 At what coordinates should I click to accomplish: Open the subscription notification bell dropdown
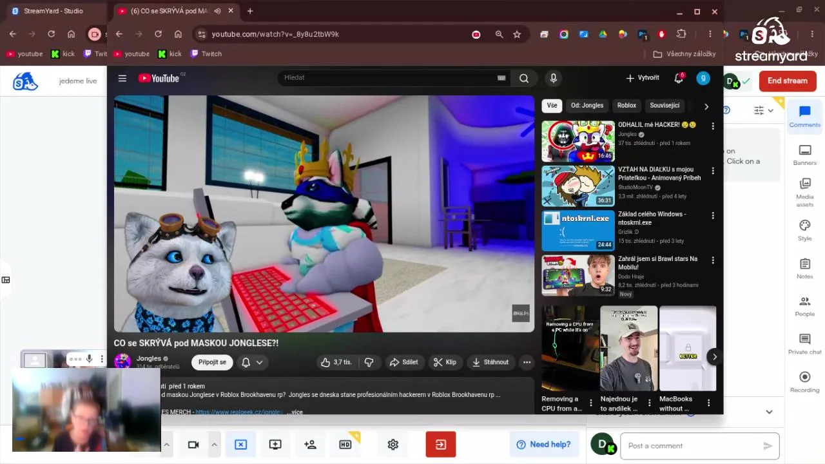coord(252,362)
